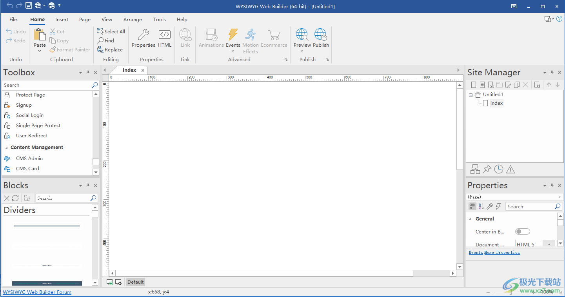Select the Properties tool in the ribbon

click(x=143, y=38)
